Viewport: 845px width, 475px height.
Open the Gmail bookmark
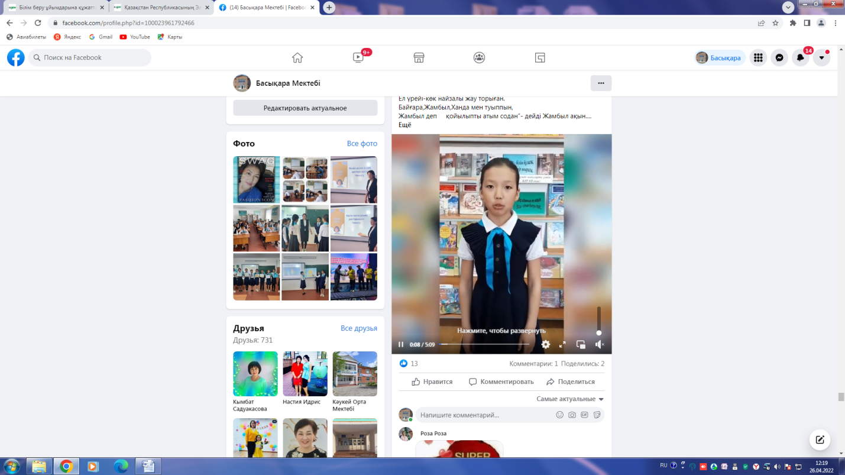101,37
